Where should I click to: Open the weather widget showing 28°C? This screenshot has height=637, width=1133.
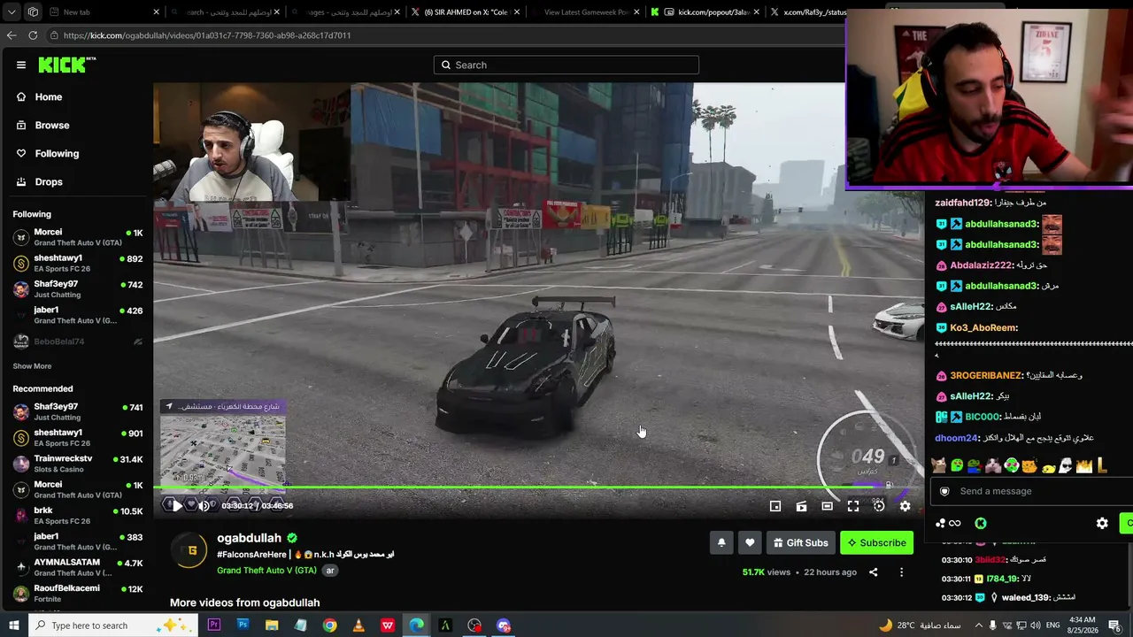(x=921, y=625)
